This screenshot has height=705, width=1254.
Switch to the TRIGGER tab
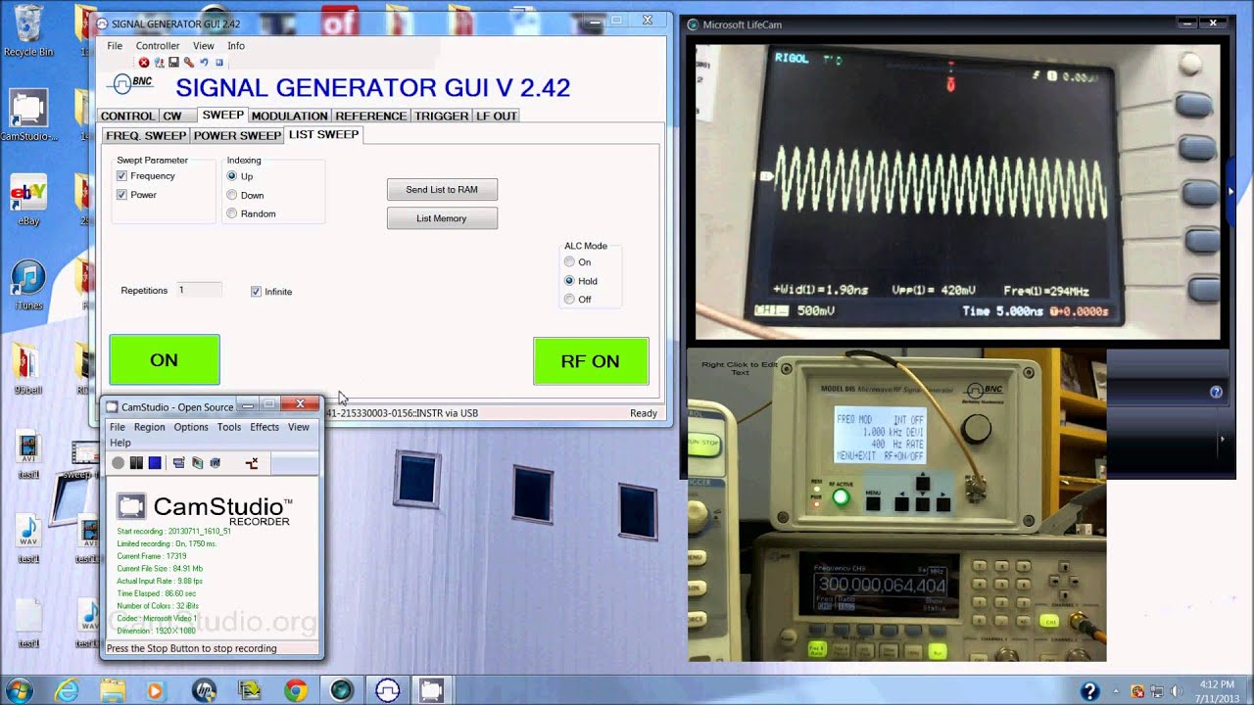[442, 116]
